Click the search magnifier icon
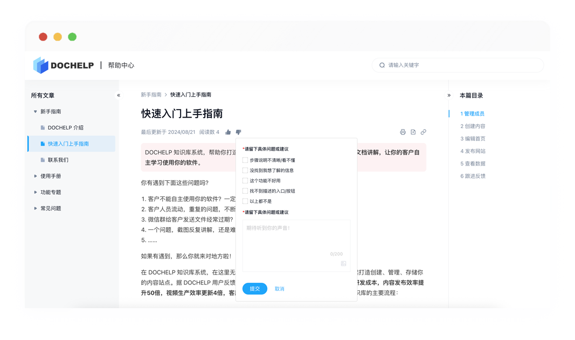 click(x=382, y=65)
